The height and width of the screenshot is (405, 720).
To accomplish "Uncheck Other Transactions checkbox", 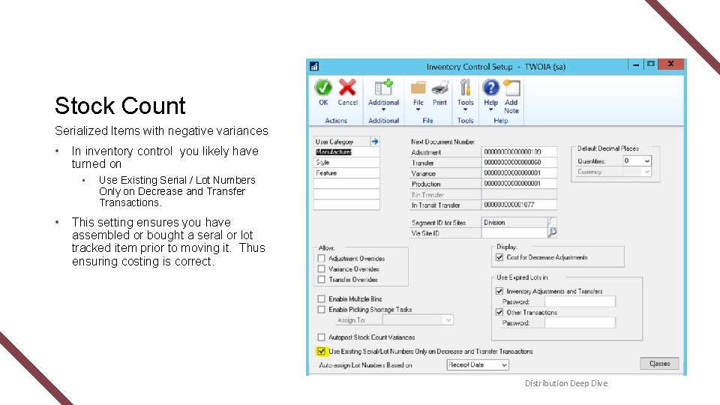I will point(499,312).
